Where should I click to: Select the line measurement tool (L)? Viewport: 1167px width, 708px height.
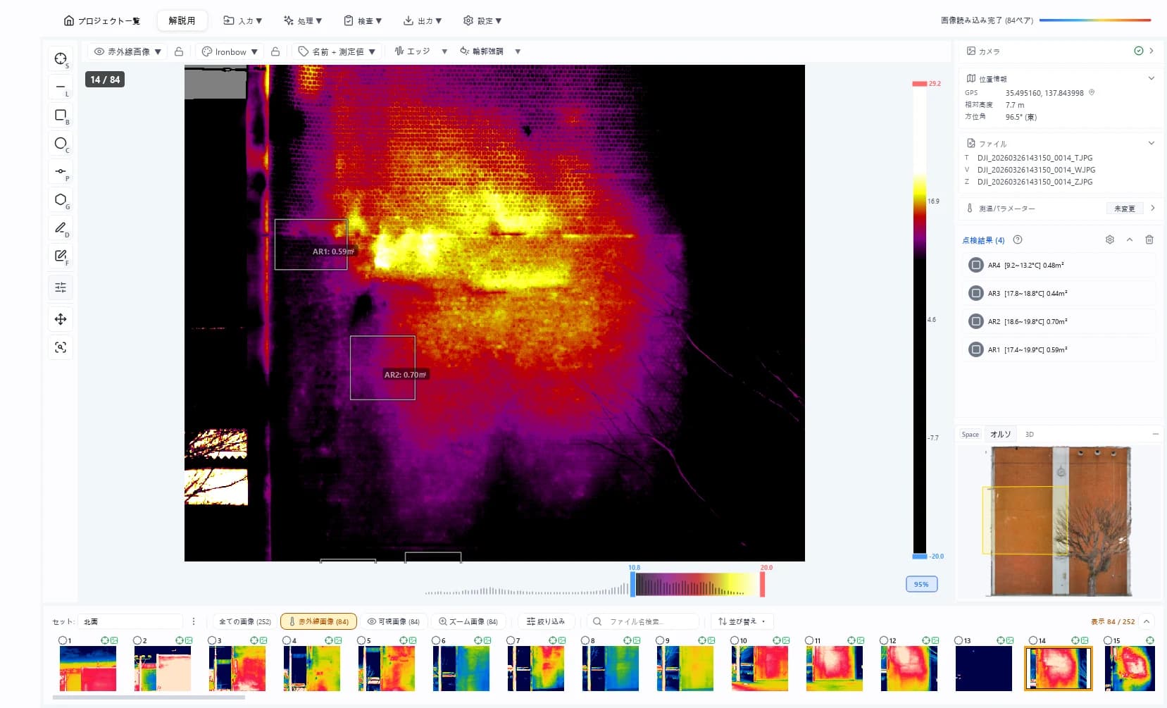pos(61,87)
